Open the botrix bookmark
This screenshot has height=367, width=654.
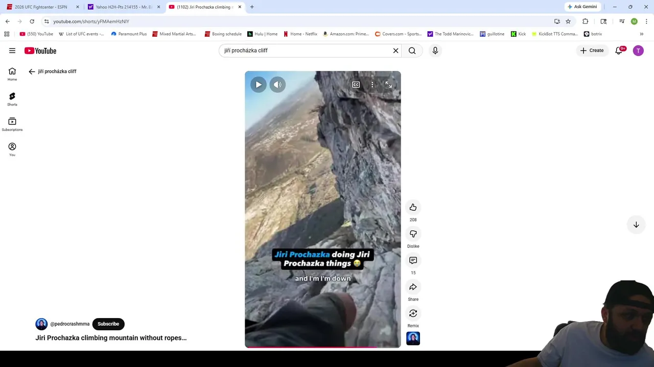[593, 34]
